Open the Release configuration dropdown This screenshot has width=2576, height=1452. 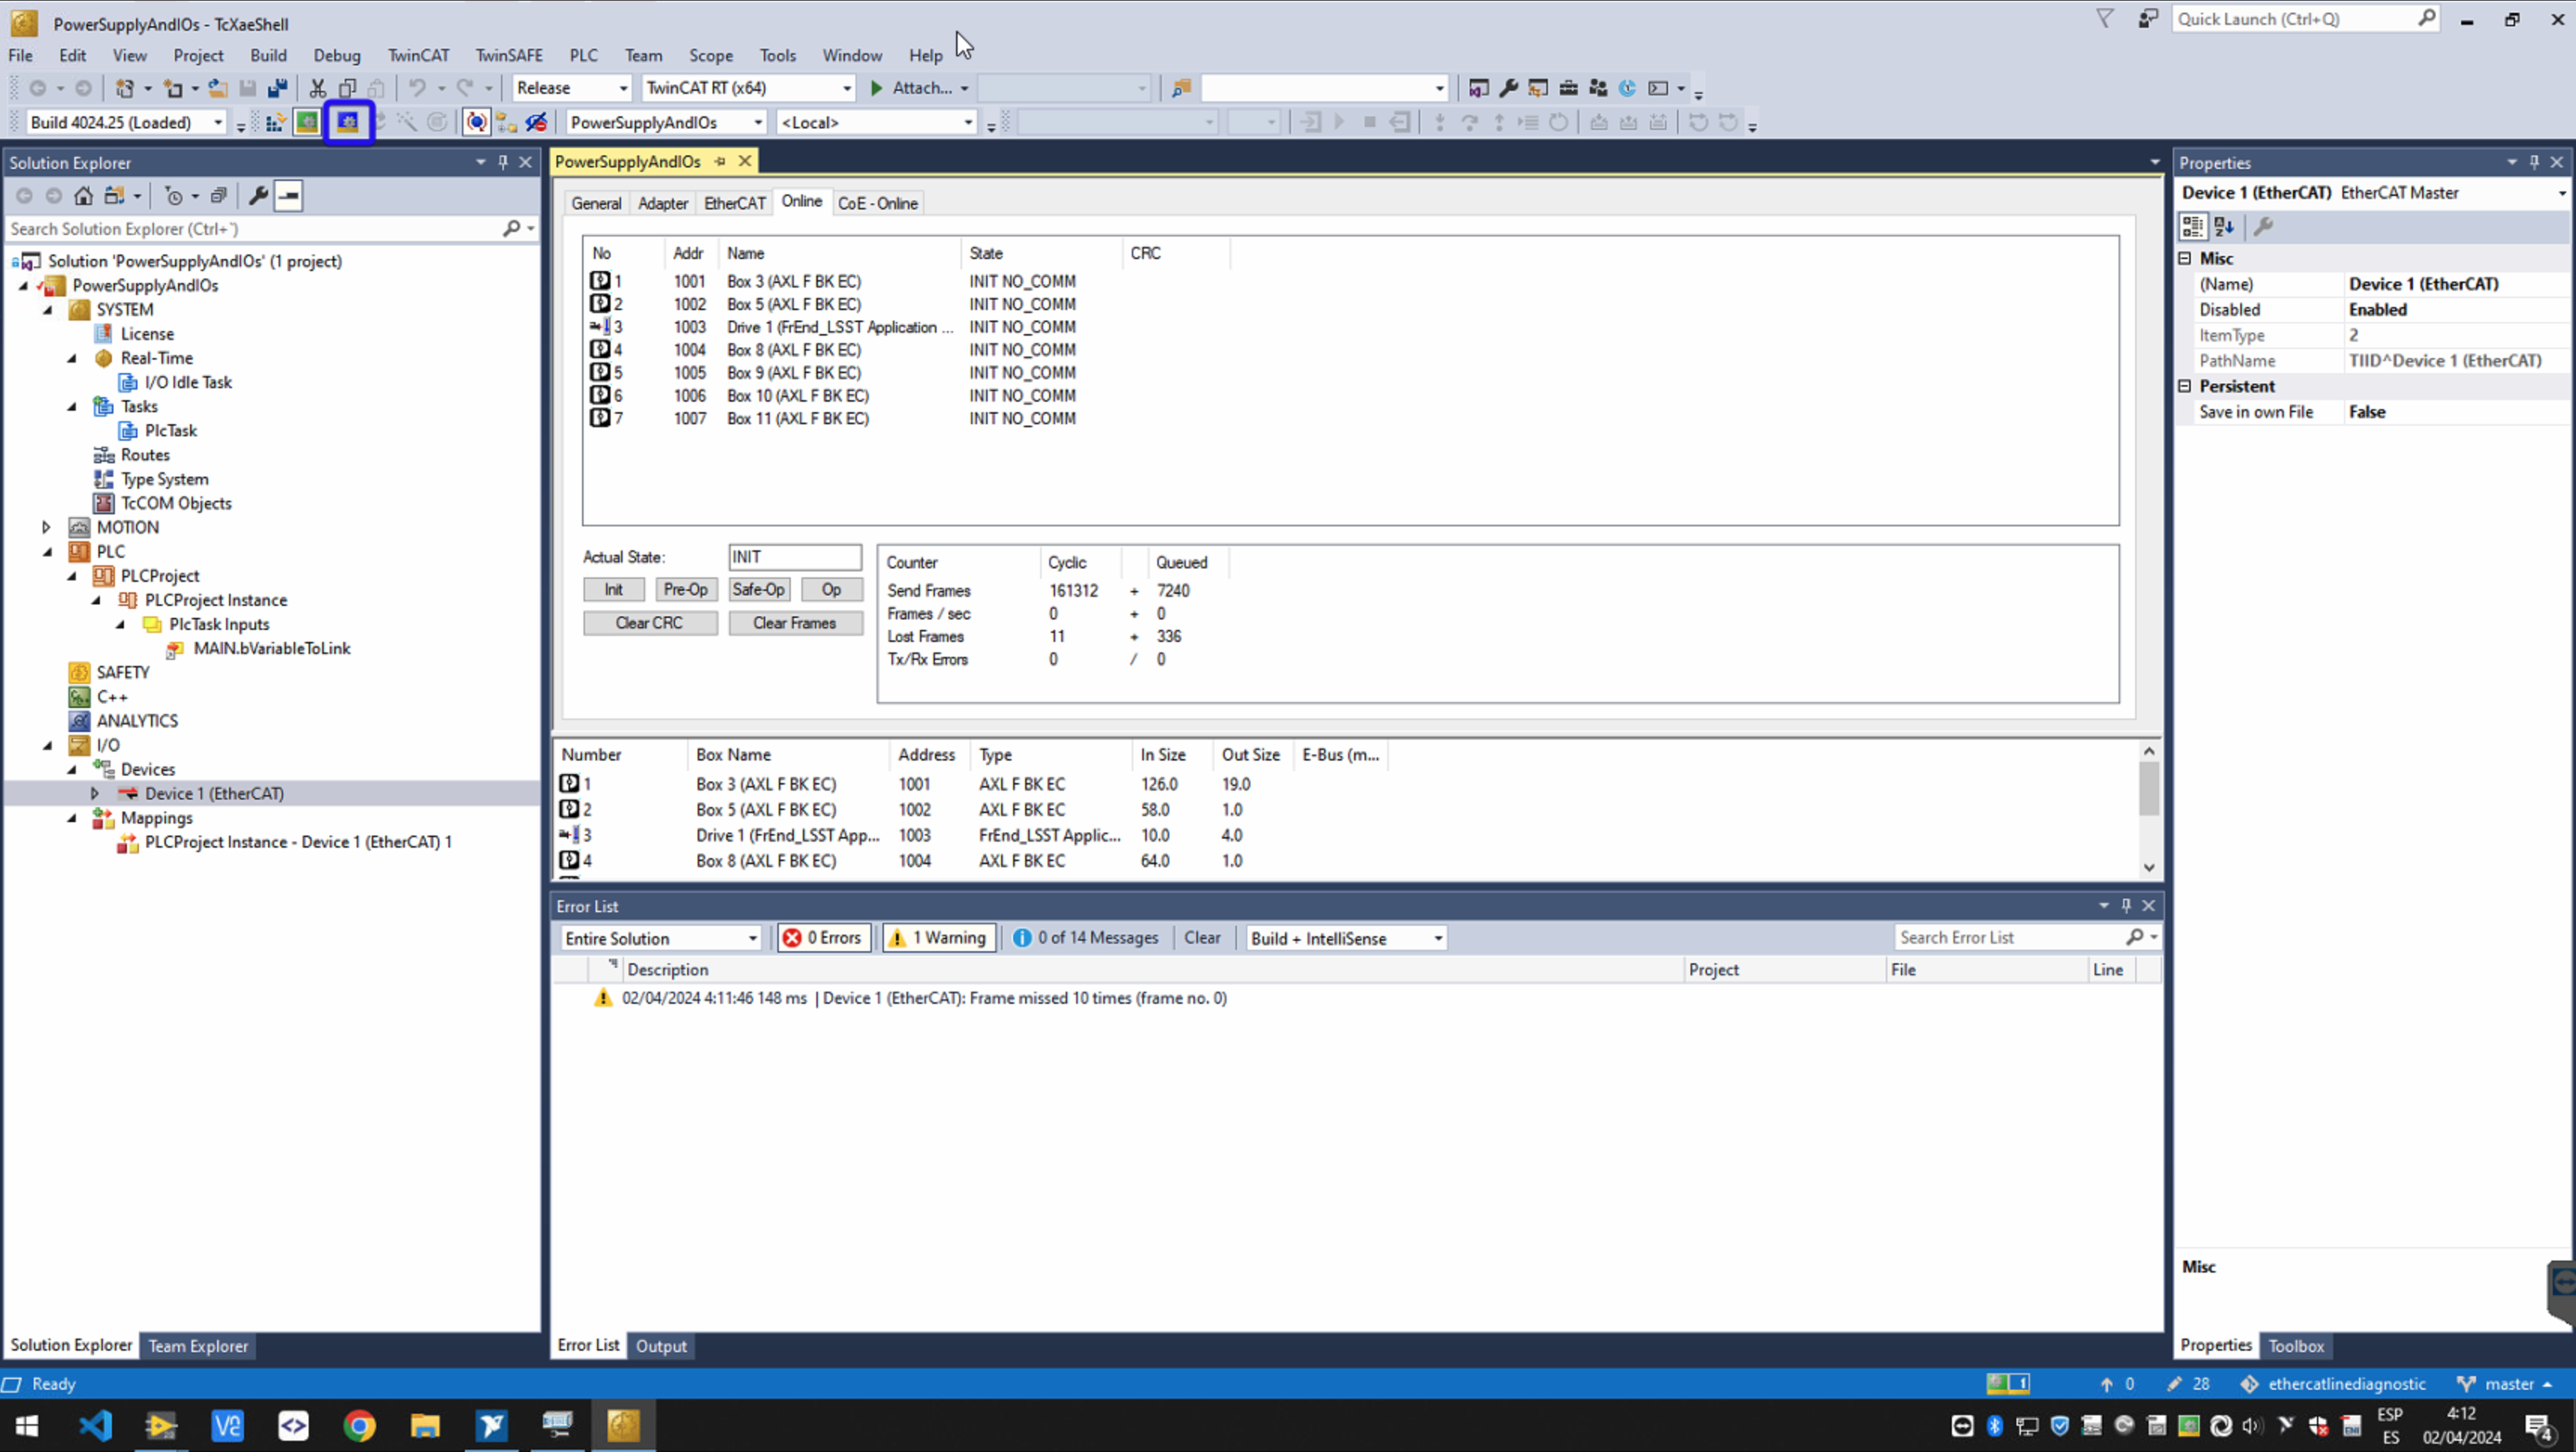[x=571, y=88]
